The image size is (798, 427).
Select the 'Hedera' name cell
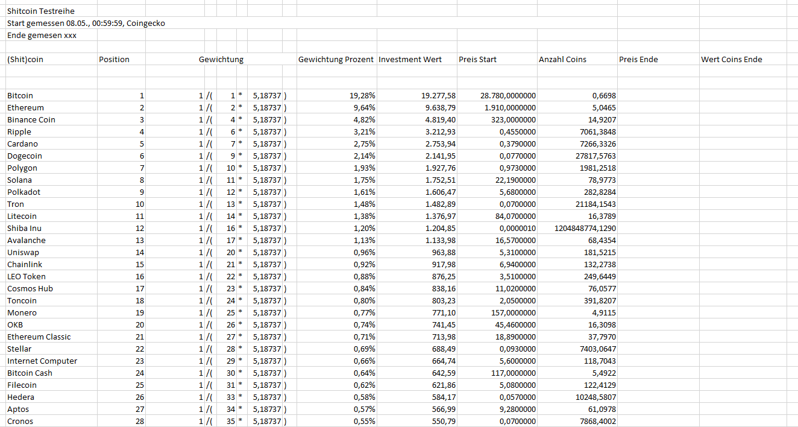tap(52, 397)
